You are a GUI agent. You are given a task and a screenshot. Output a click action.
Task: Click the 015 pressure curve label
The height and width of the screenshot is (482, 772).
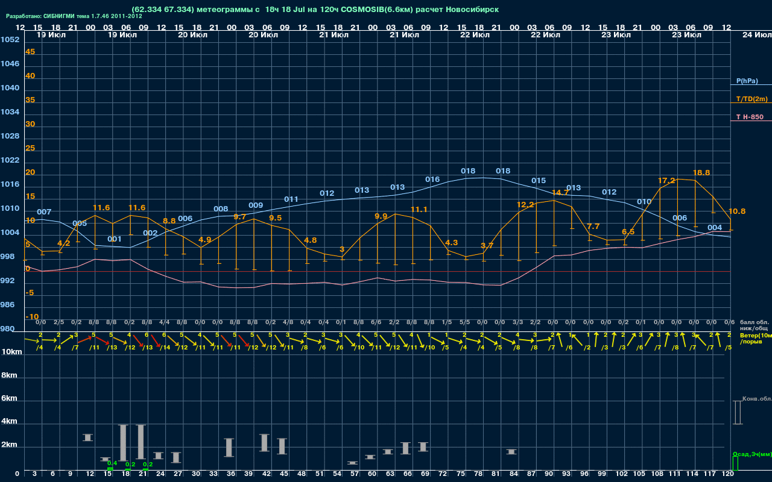click(539, 181)
